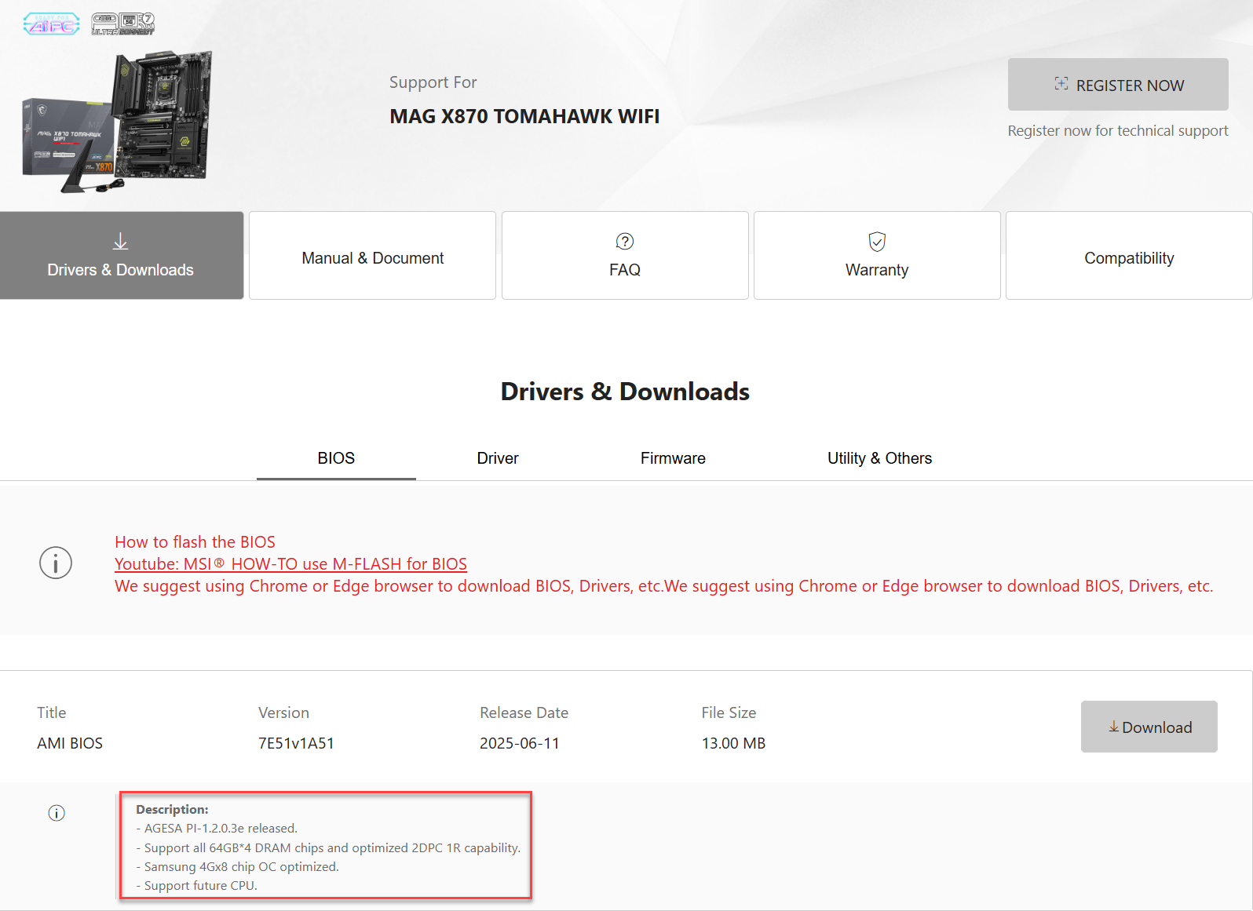1253x911 pixels.
Task: Open the Manual & Document section
Action: 372,257
